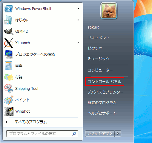This screenshot has width=152, height=143.
Task: Open ヘルプとサポート
Action: tap(102, 113)
